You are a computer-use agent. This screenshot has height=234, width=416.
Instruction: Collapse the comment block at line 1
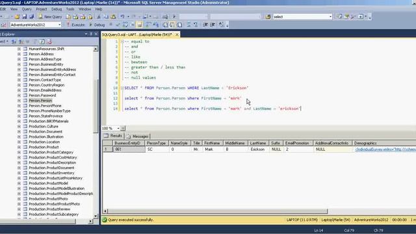pos(122,42)
